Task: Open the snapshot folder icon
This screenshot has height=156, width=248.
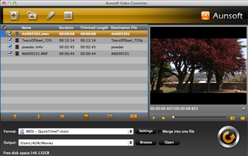Action: (x=243, y=118)
